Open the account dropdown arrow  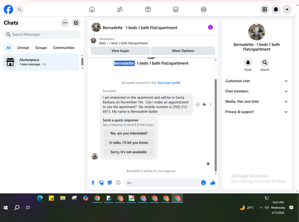pos(287,10)
